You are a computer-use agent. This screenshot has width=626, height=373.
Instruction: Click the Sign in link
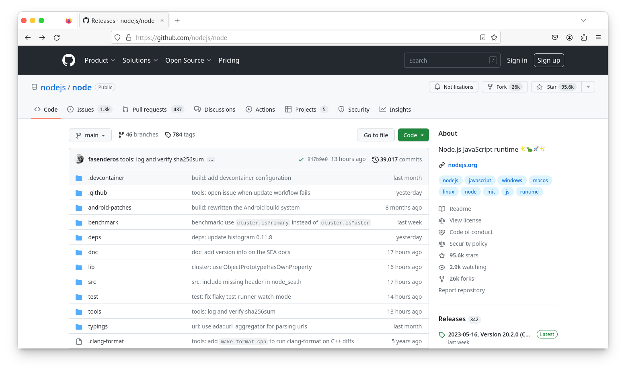click(517, 60)
